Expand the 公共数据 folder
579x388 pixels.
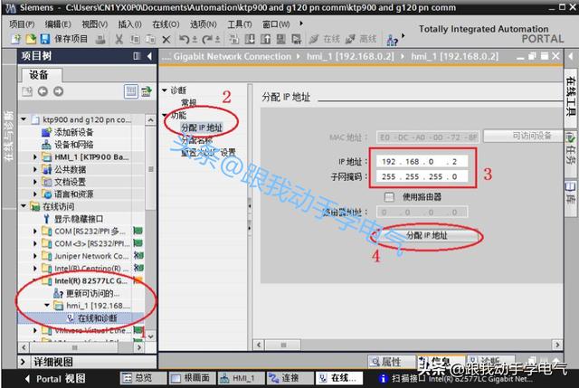(34, 169)
